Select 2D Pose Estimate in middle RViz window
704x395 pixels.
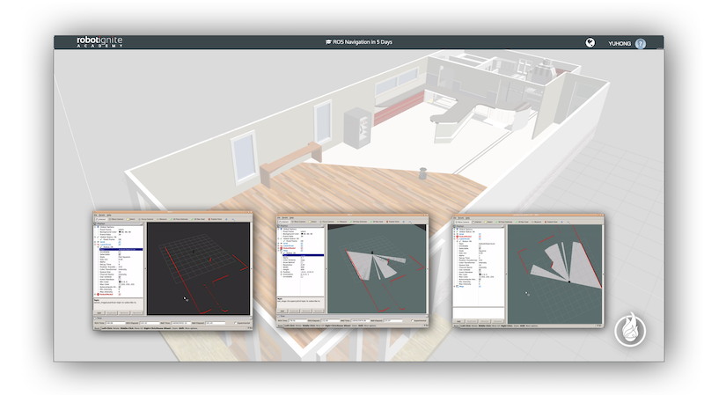pos(359,222)
